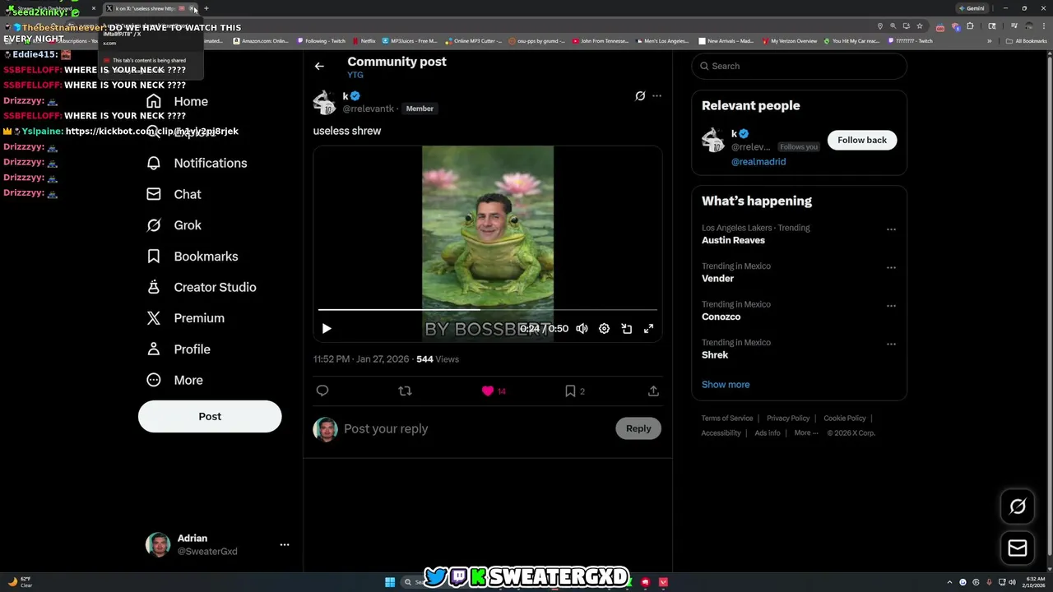Open floating messages envelope button
The height and width of the screenshot is (592, 1053).
point(1018,548)
